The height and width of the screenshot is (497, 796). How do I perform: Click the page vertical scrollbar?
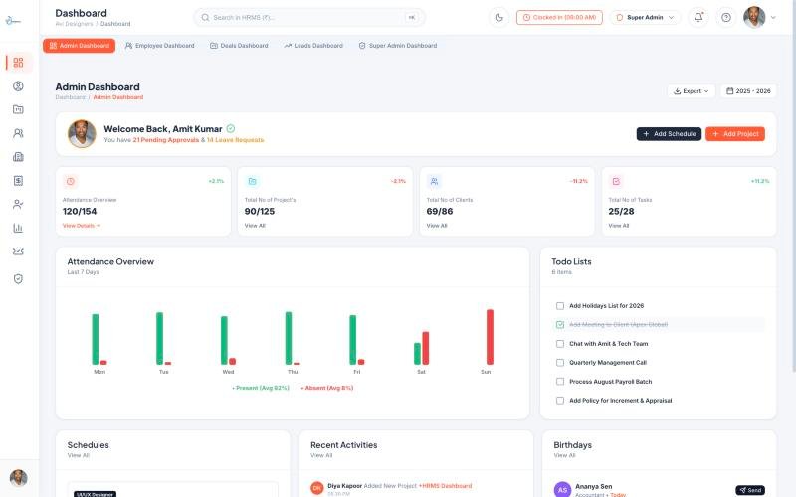click(x=793, y=188)
